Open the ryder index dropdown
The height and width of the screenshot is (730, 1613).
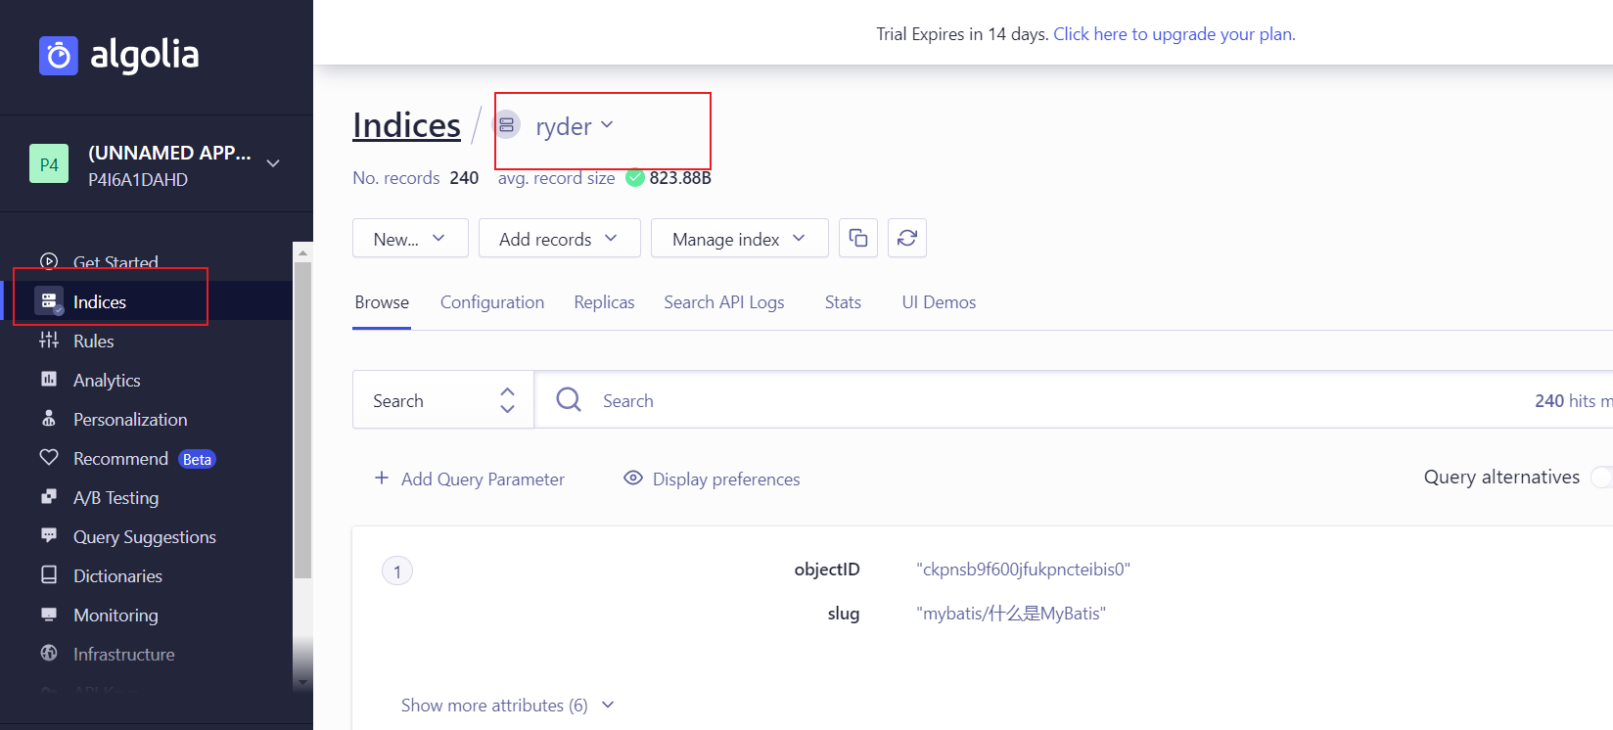(575, 126)
